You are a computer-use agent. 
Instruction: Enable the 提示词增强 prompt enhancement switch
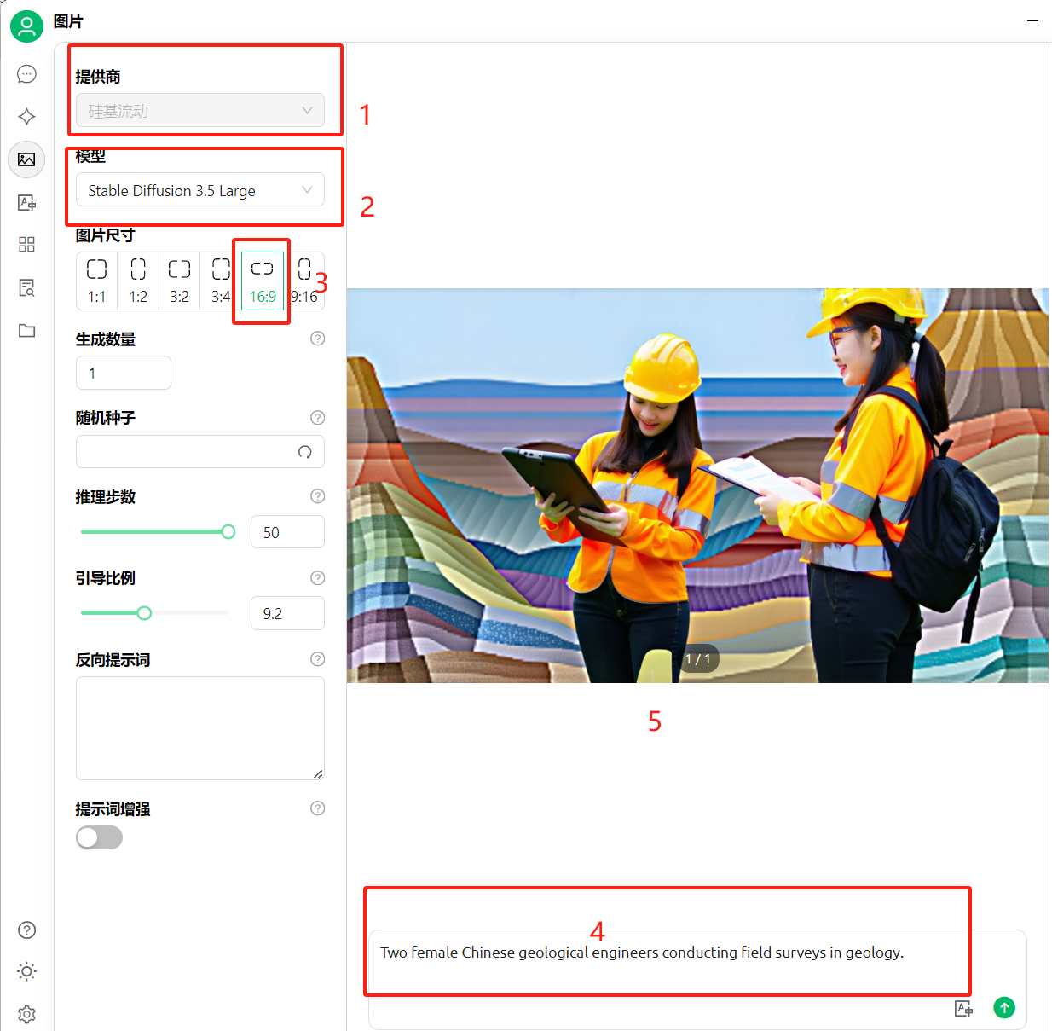99,837
